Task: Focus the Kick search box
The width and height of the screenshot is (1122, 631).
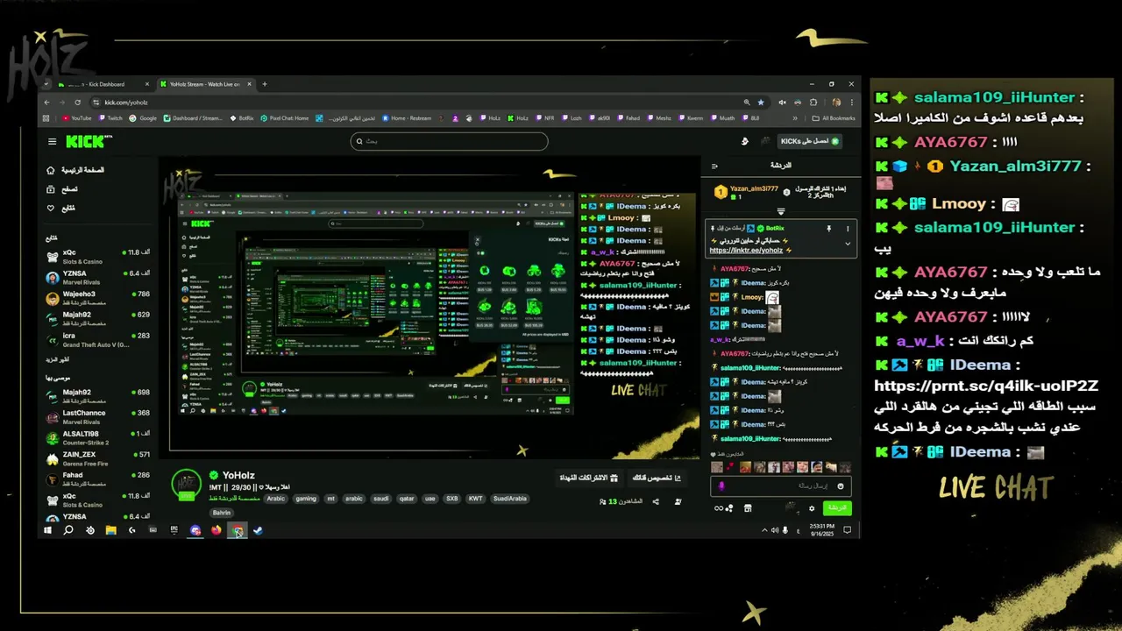Action: point(449,141)
